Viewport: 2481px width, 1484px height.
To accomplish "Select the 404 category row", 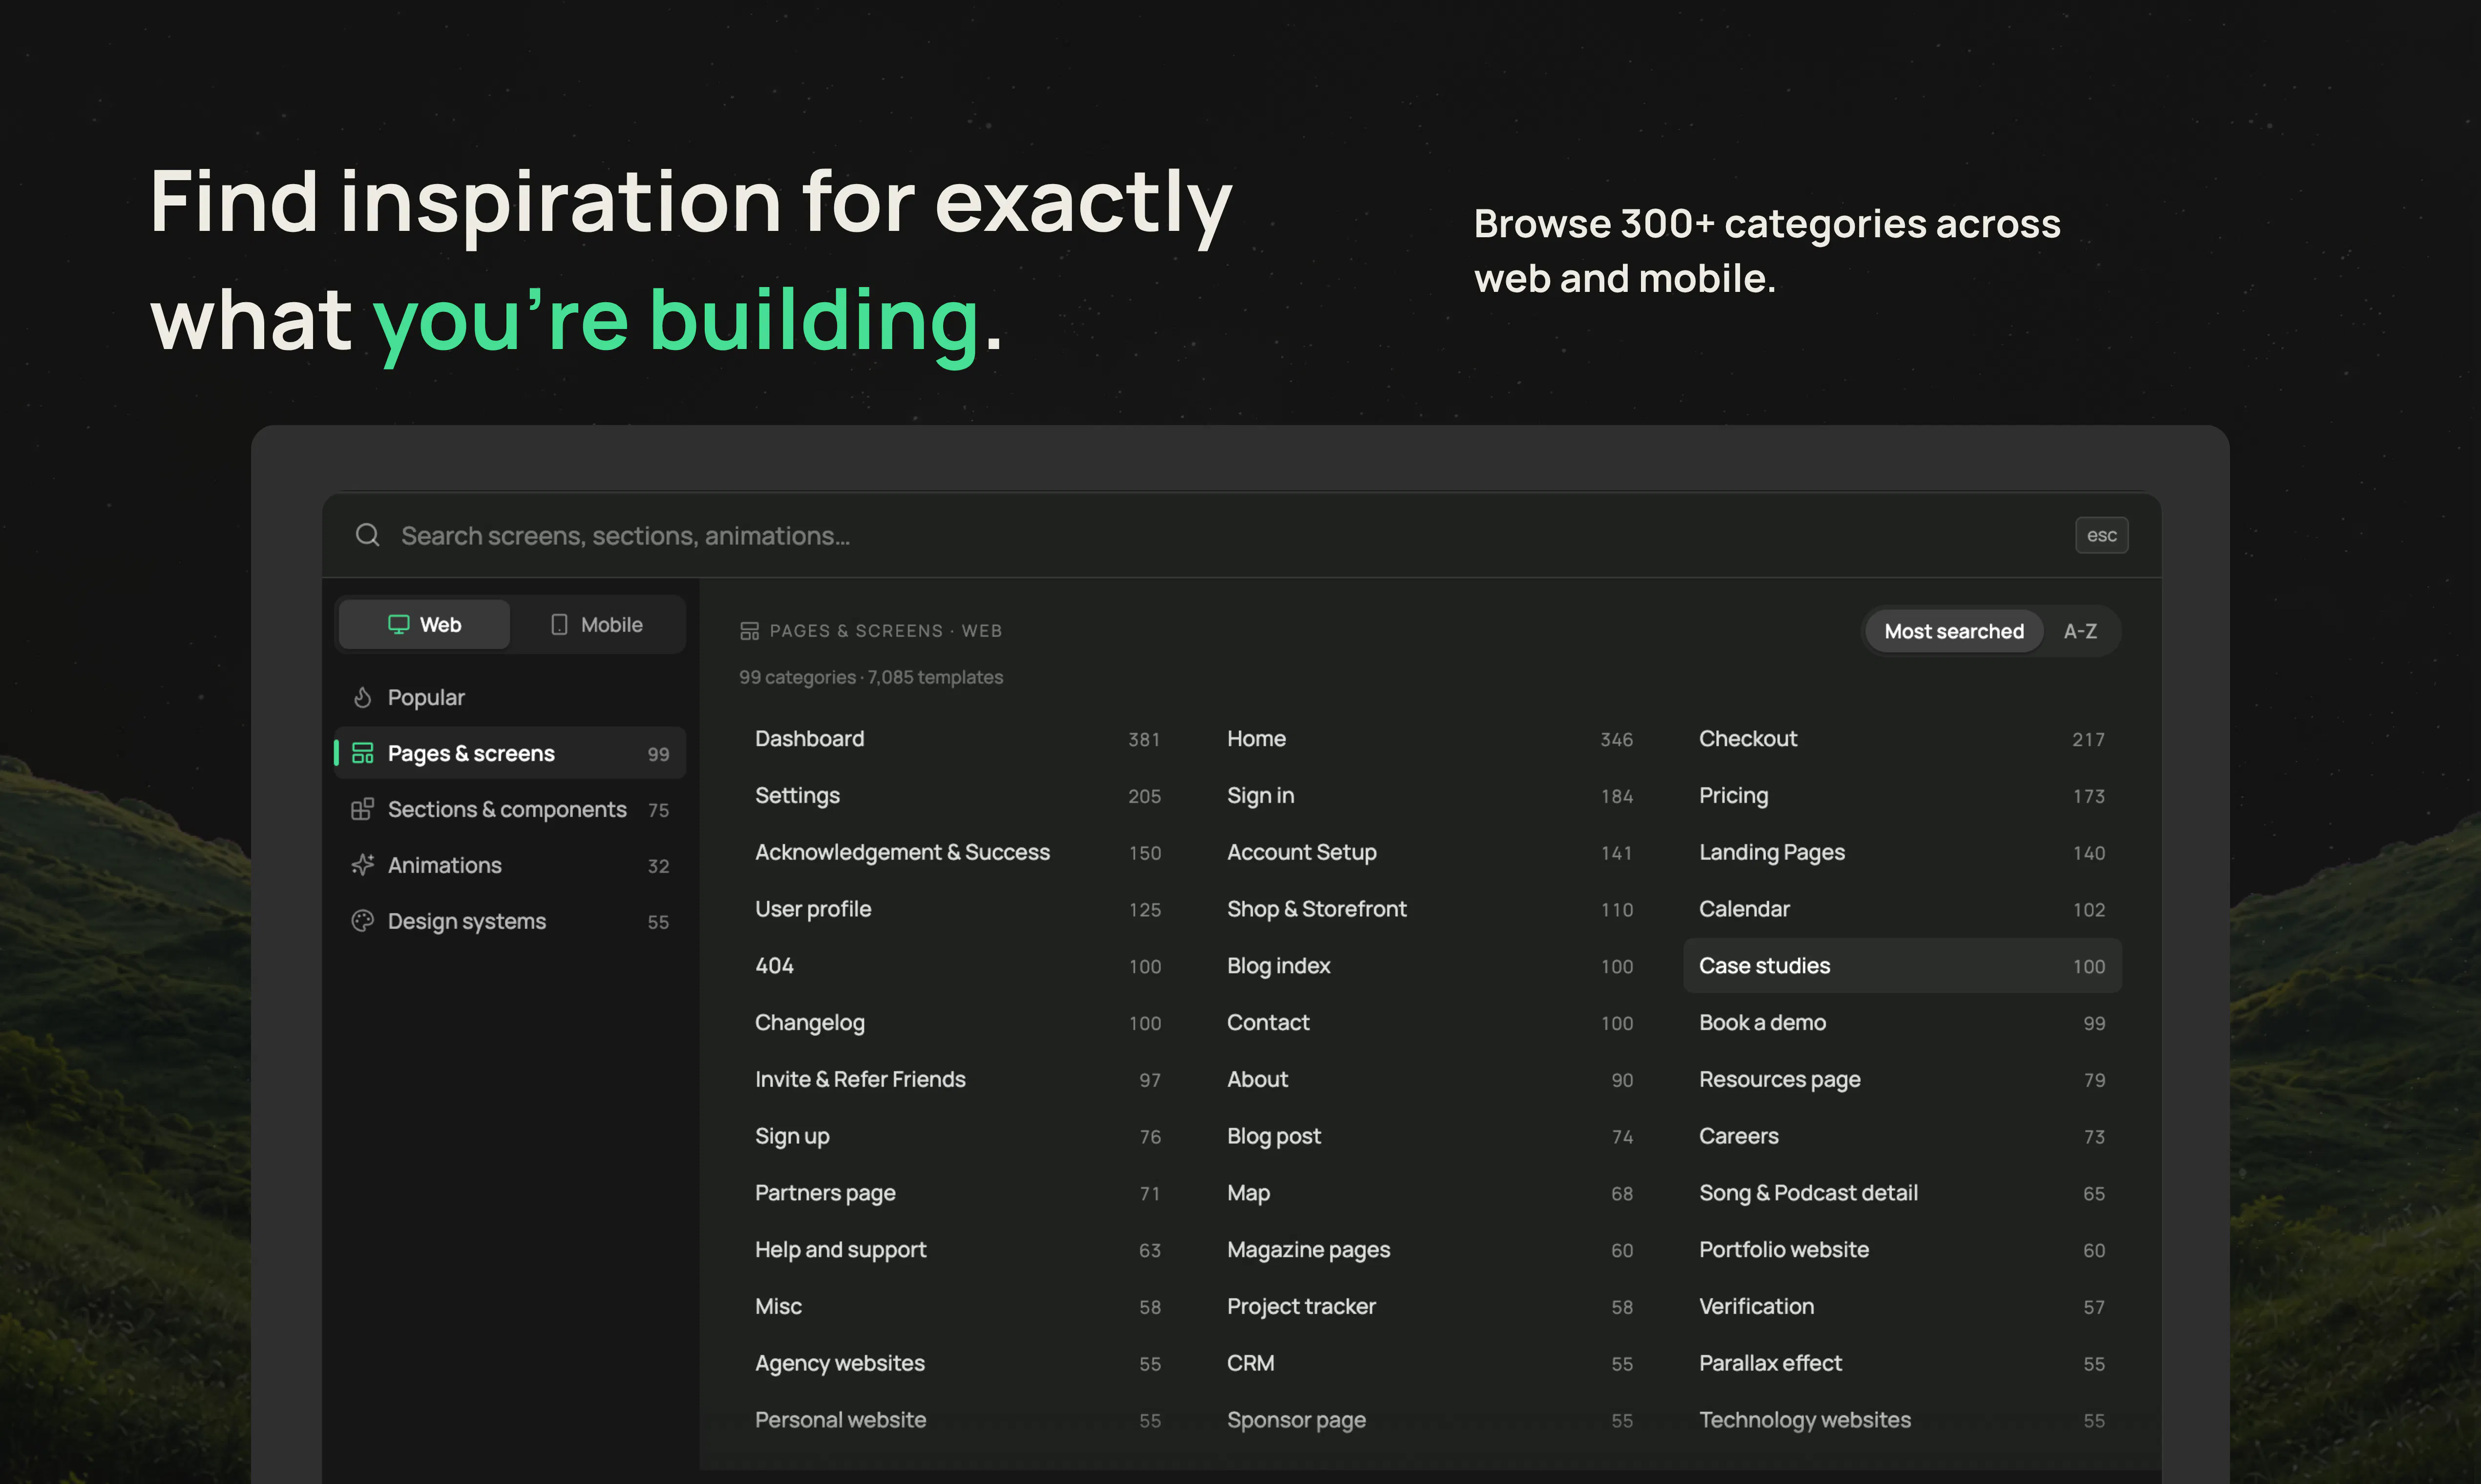I will 958,966.
